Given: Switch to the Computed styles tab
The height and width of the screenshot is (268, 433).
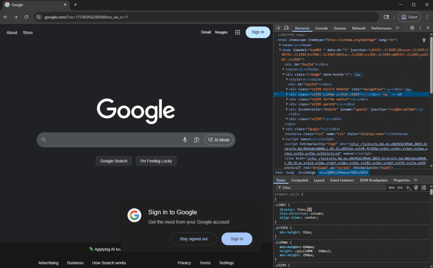Looking at the screenshot, I should coord(299,180).
